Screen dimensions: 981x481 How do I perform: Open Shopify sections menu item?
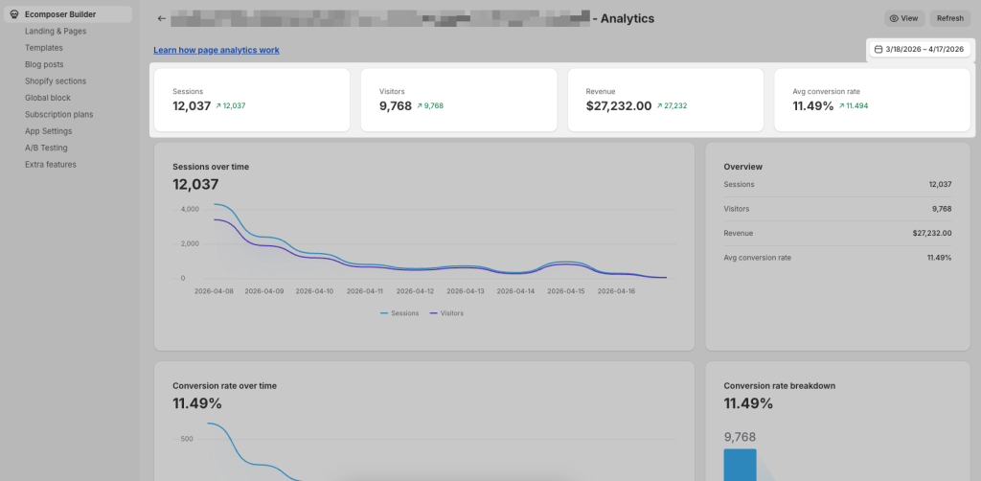(56, 81)
